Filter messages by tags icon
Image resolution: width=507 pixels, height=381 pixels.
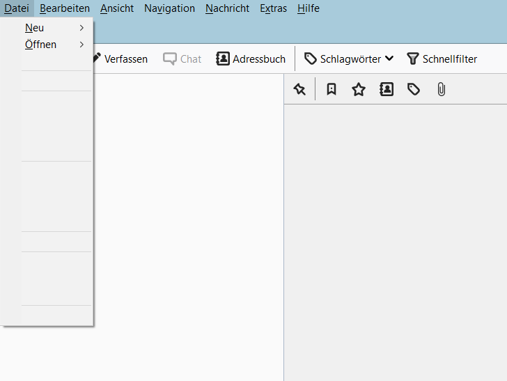point(414,89)
